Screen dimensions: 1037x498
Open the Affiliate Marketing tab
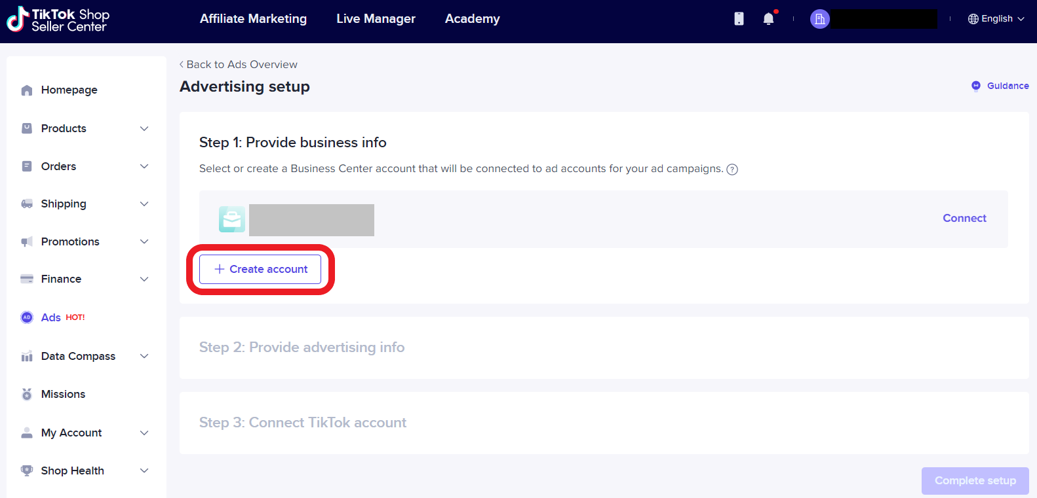point(253,19)
